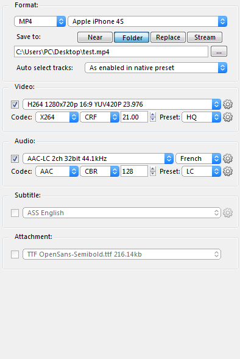The height and width of the screenshot is (359, 240).
Task: Open the French audio language dropdown
Action: (198, 158)
